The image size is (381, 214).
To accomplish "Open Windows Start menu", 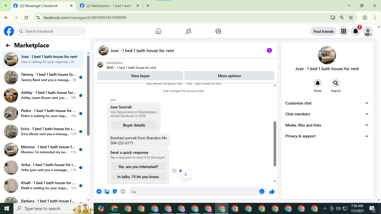I will click(x=6, y=208).
